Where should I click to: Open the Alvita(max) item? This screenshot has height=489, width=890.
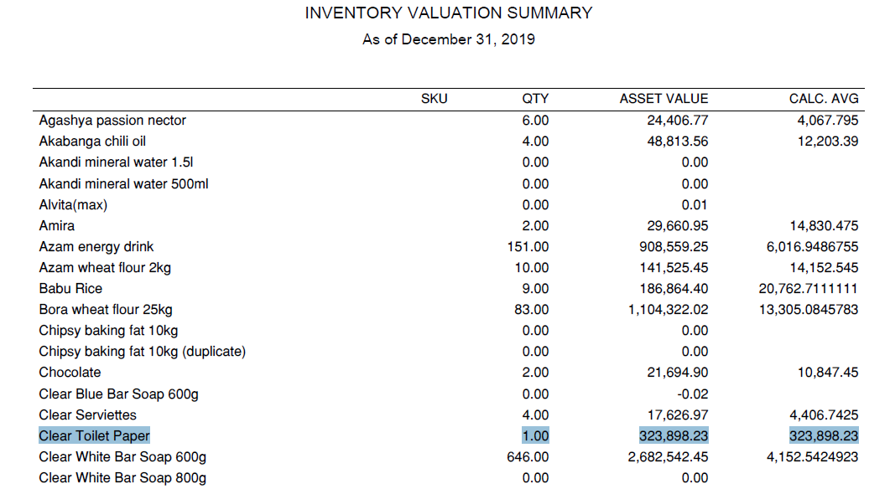pos(73,204)
